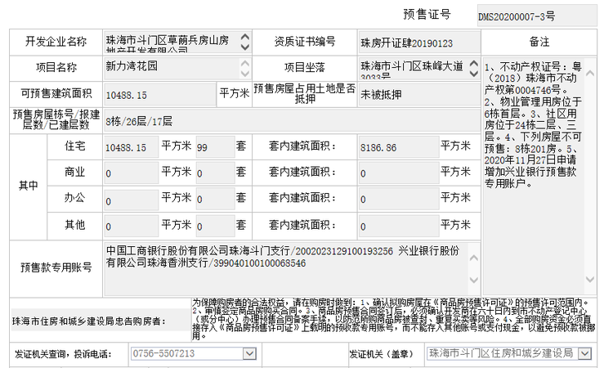
Task: Click the 其中 category cell
Action: [28, 186]
